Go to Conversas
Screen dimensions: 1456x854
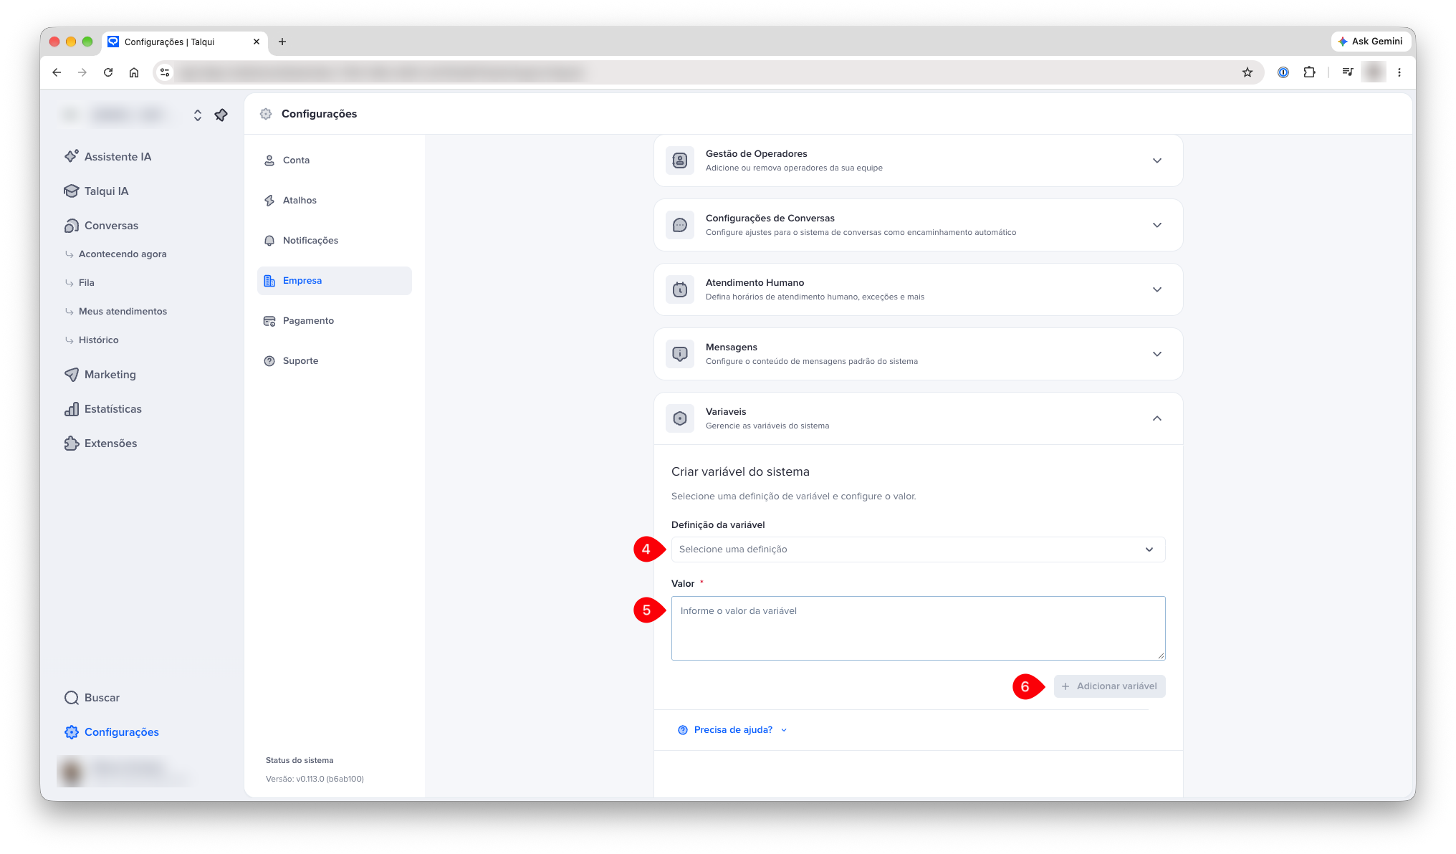[x=101, y=225]
